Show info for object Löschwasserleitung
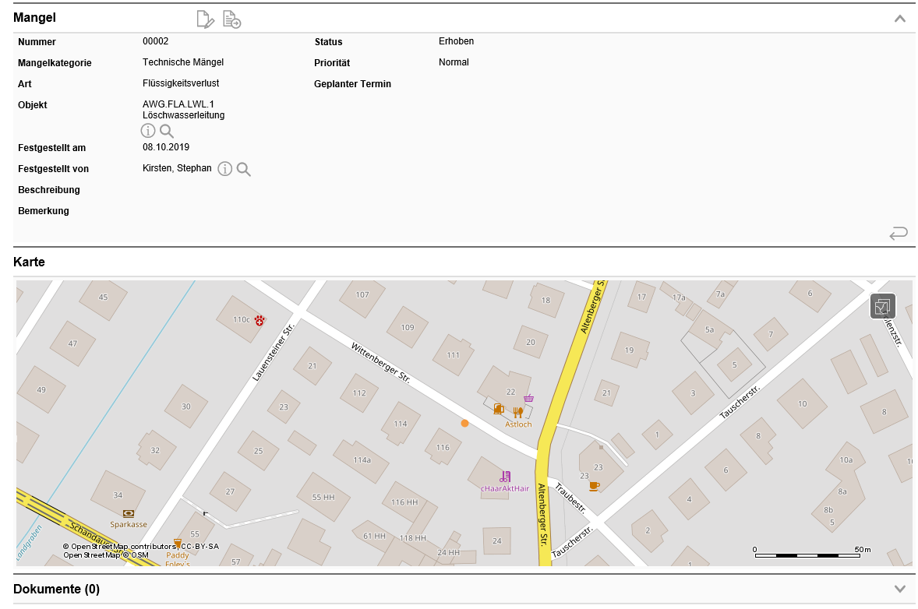Viewport: 918px width, 609px height. [x=148, y=131]
